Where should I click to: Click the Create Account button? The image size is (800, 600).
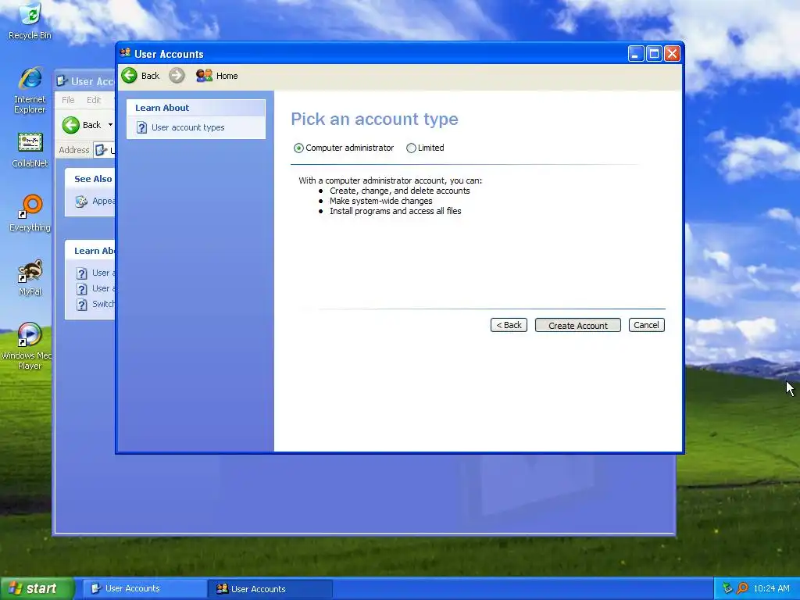pyautogui.click(x=577, y=326)
